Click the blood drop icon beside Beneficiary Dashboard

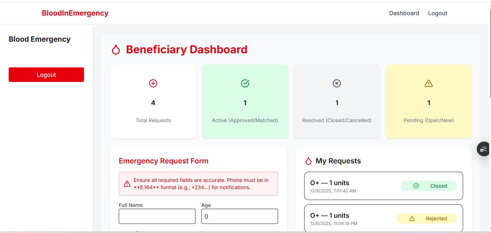pos(116,50)
